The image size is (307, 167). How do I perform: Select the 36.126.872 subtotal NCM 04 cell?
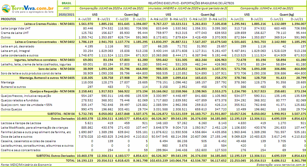click(160, 114)
